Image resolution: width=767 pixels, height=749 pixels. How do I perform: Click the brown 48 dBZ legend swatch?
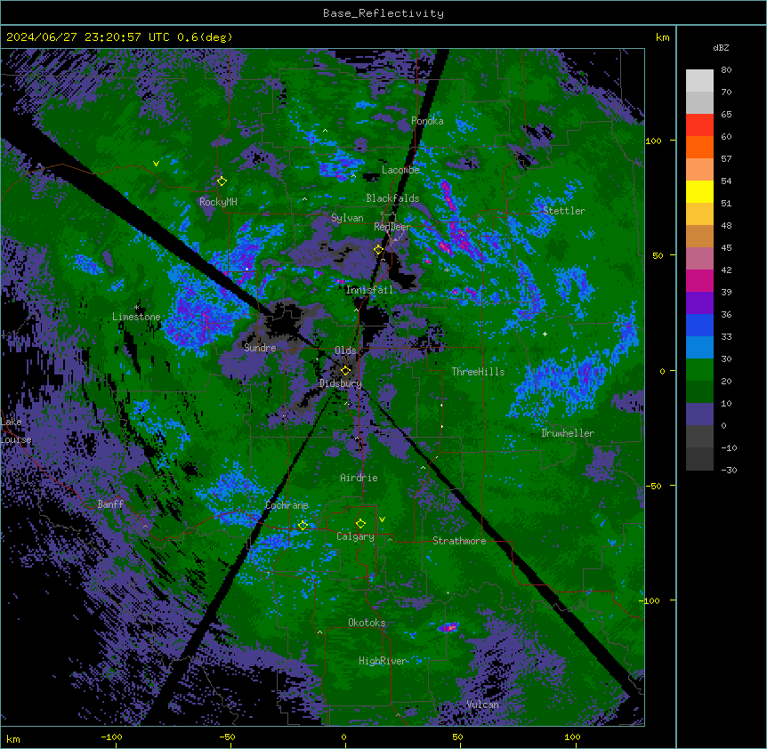699,236
